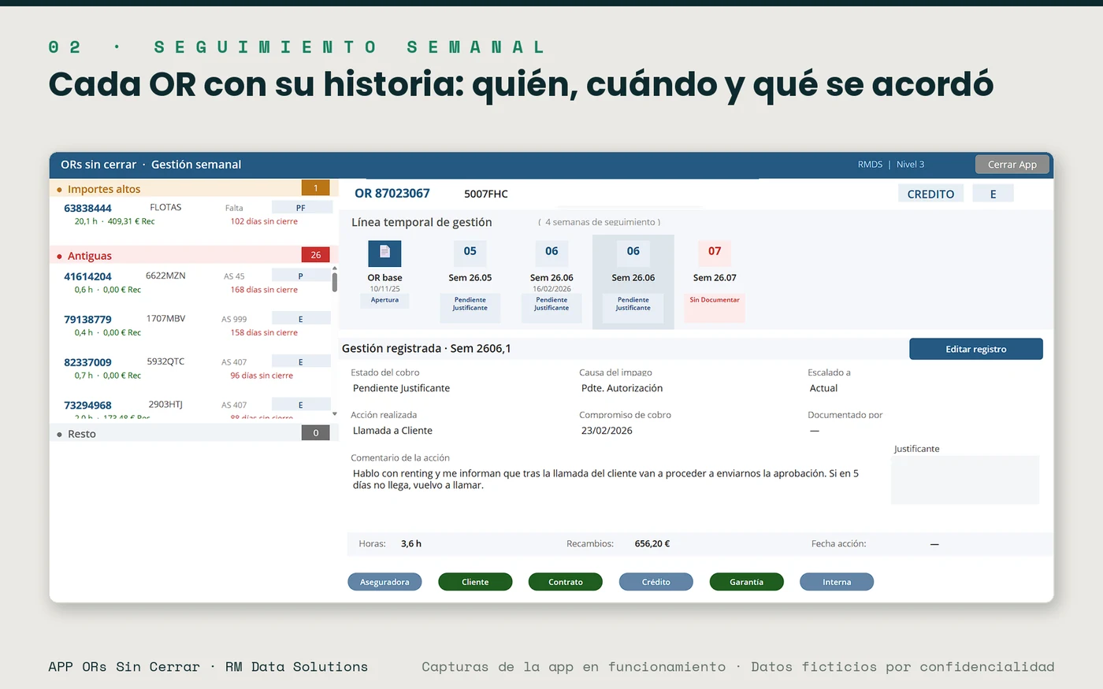Click the red count badge 26
Screen dimensions: 1103x689
316,254
